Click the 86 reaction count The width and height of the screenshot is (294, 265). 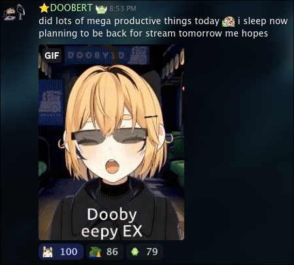pos(112,252)
